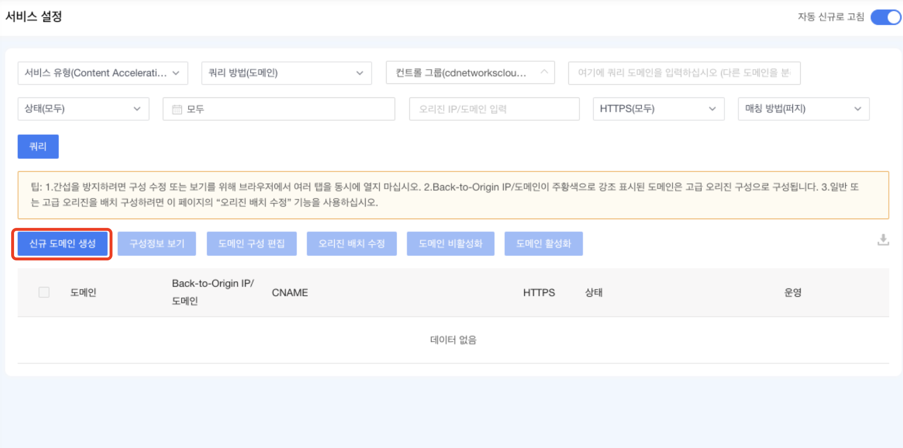Open the 상태(모두) filter dropdown
903x448 pixels.
click(x=83, y=109)
